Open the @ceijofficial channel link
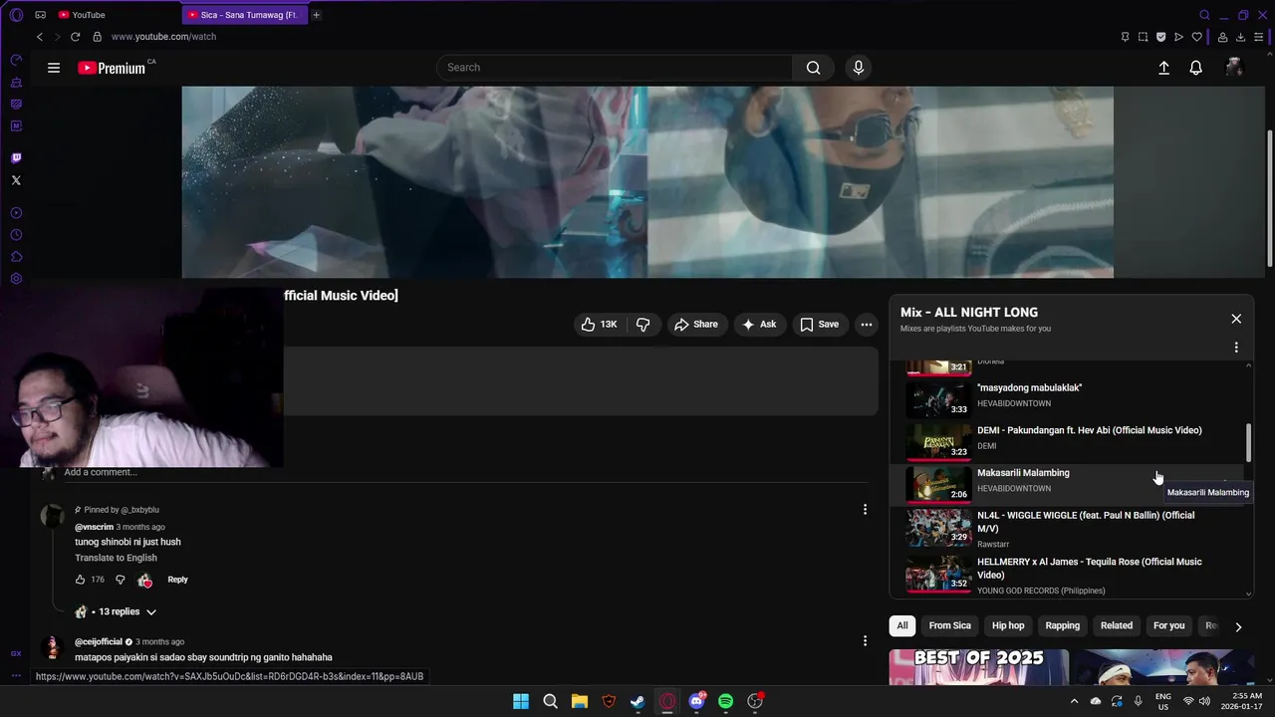This screenshot has width=1275, height=717. 99,642
